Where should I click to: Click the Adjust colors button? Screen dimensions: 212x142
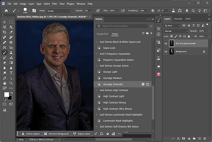tap(82, 134)
